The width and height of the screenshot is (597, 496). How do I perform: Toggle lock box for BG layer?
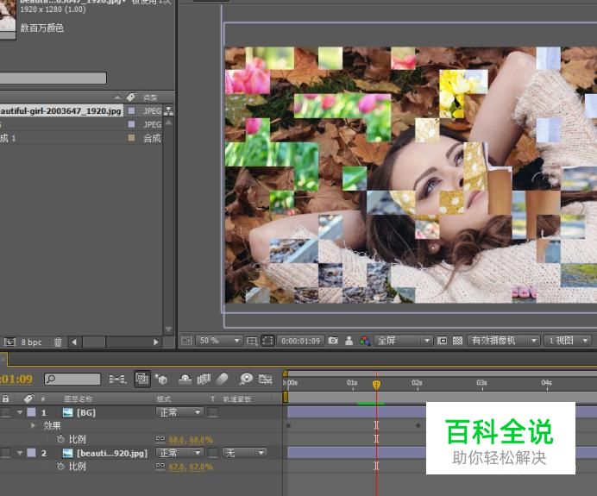tap(6, 412)
